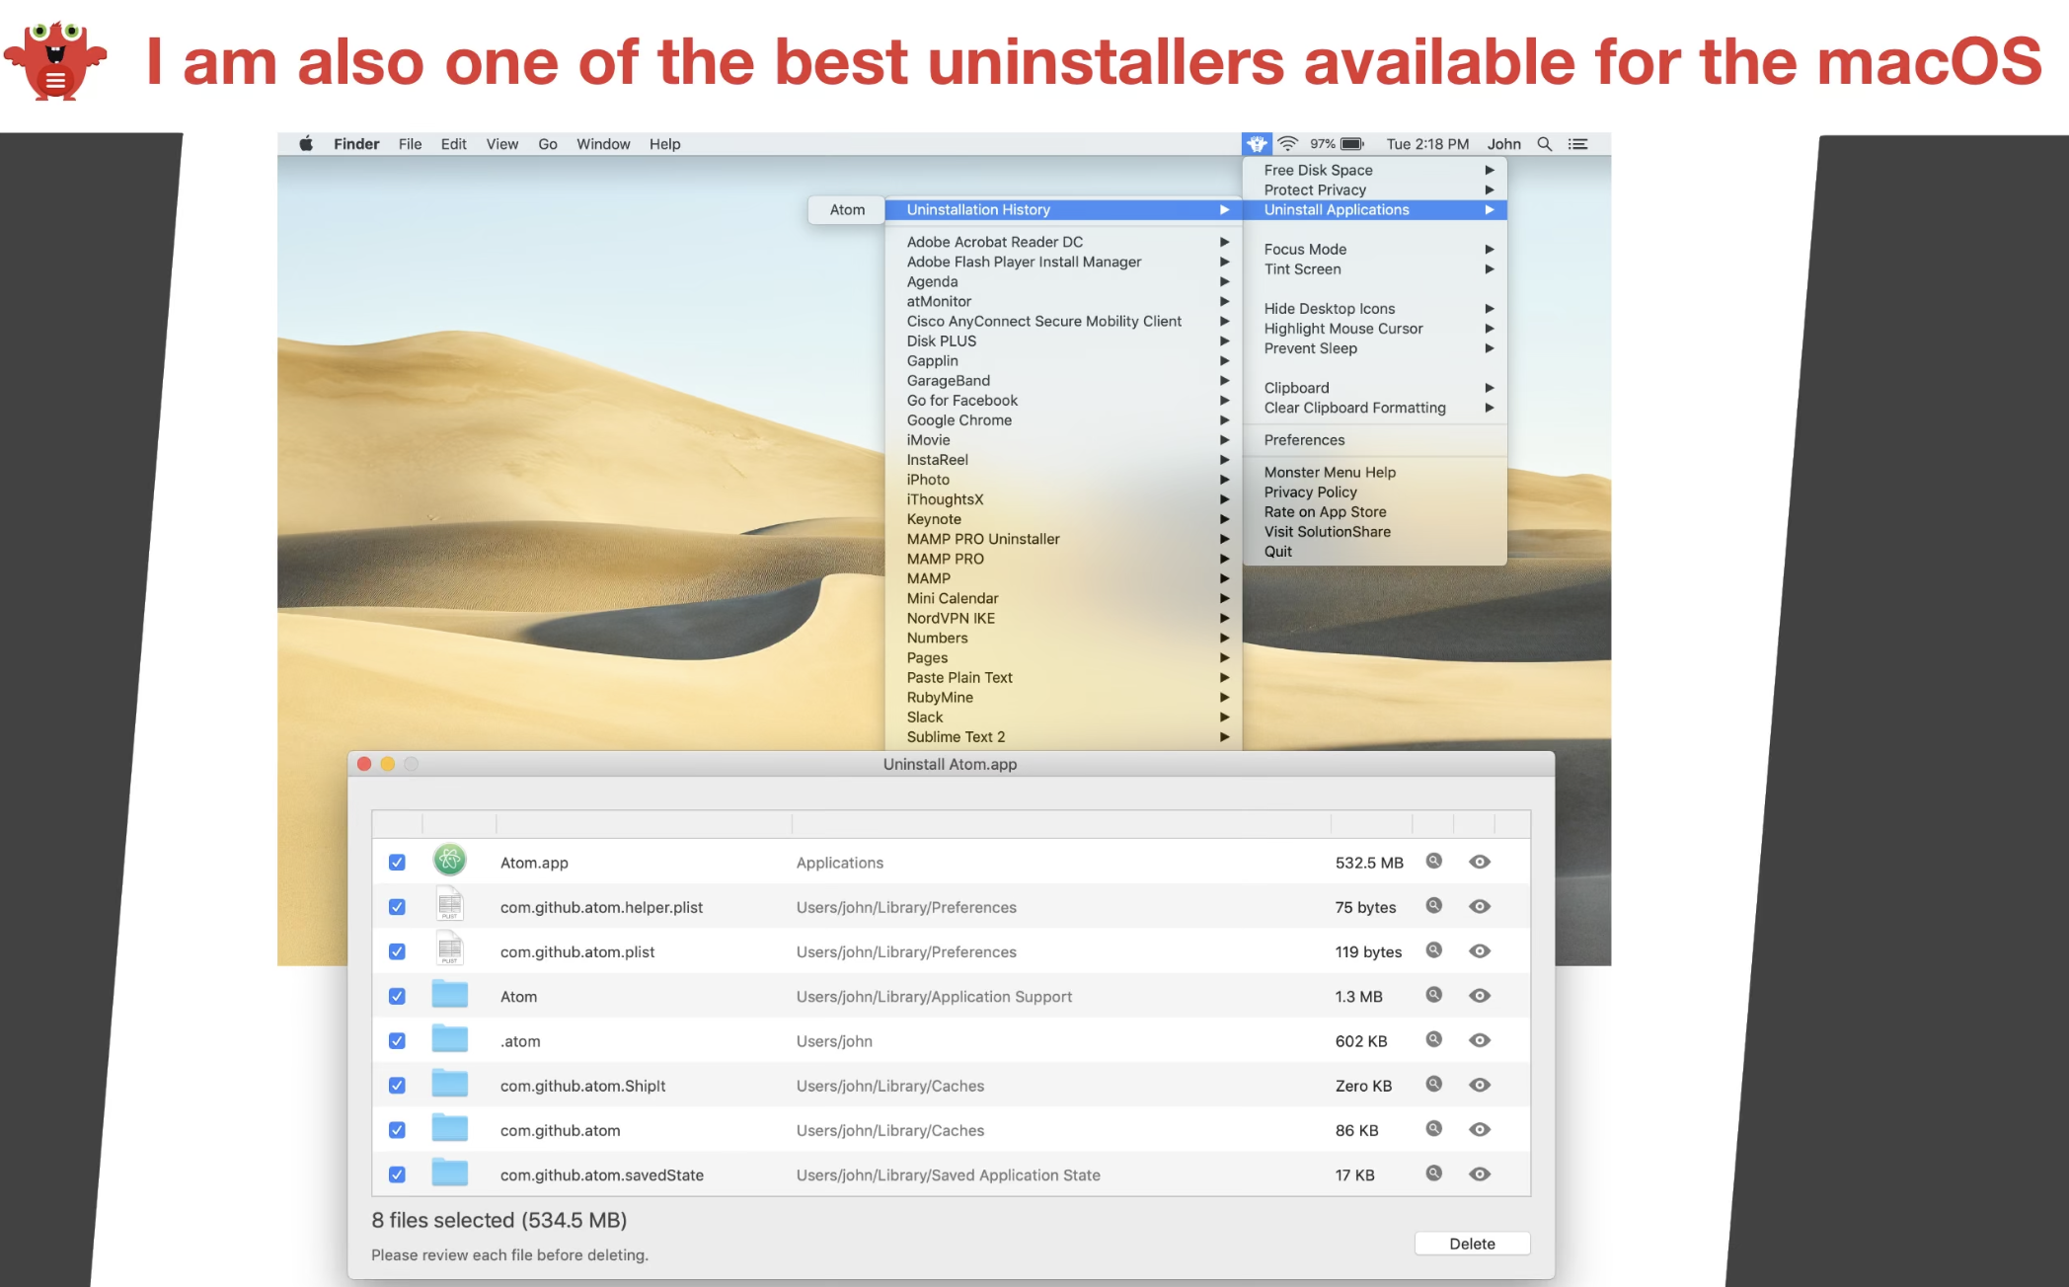The width and height of the screenshot is (2069, 1287).
Task: Uncheck the Atom.app checkbox
Action: (x=397, y=863)
